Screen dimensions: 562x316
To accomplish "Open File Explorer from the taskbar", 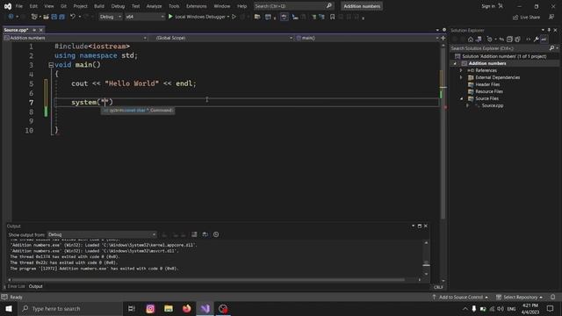I will click(x=169, y=308).
